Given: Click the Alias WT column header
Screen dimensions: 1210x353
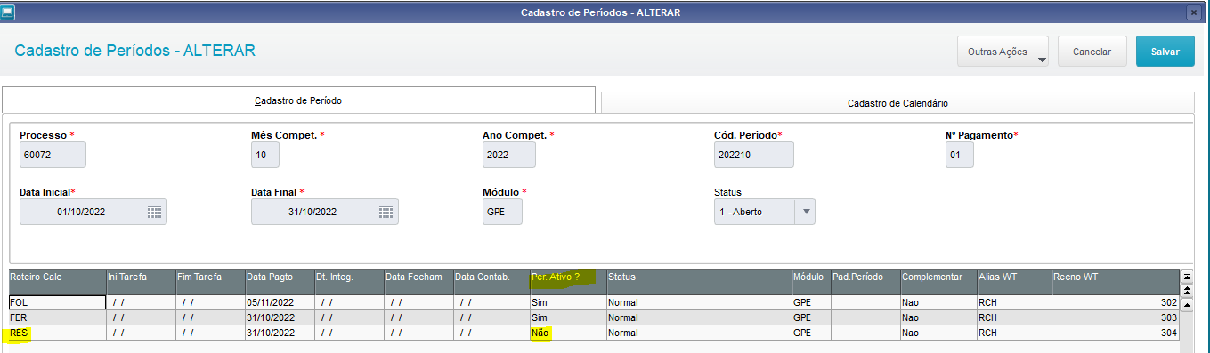Looking at the screenshot, I should click(1014, 282).
